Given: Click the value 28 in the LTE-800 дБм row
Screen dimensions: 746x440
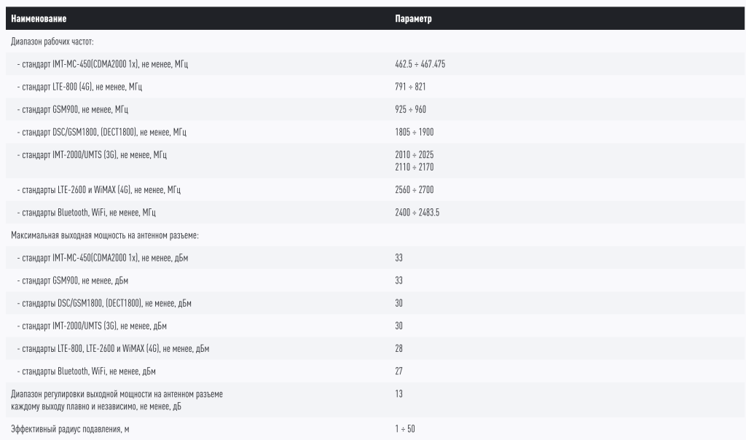Looking at the screenshot, I should tap(398, 348).
